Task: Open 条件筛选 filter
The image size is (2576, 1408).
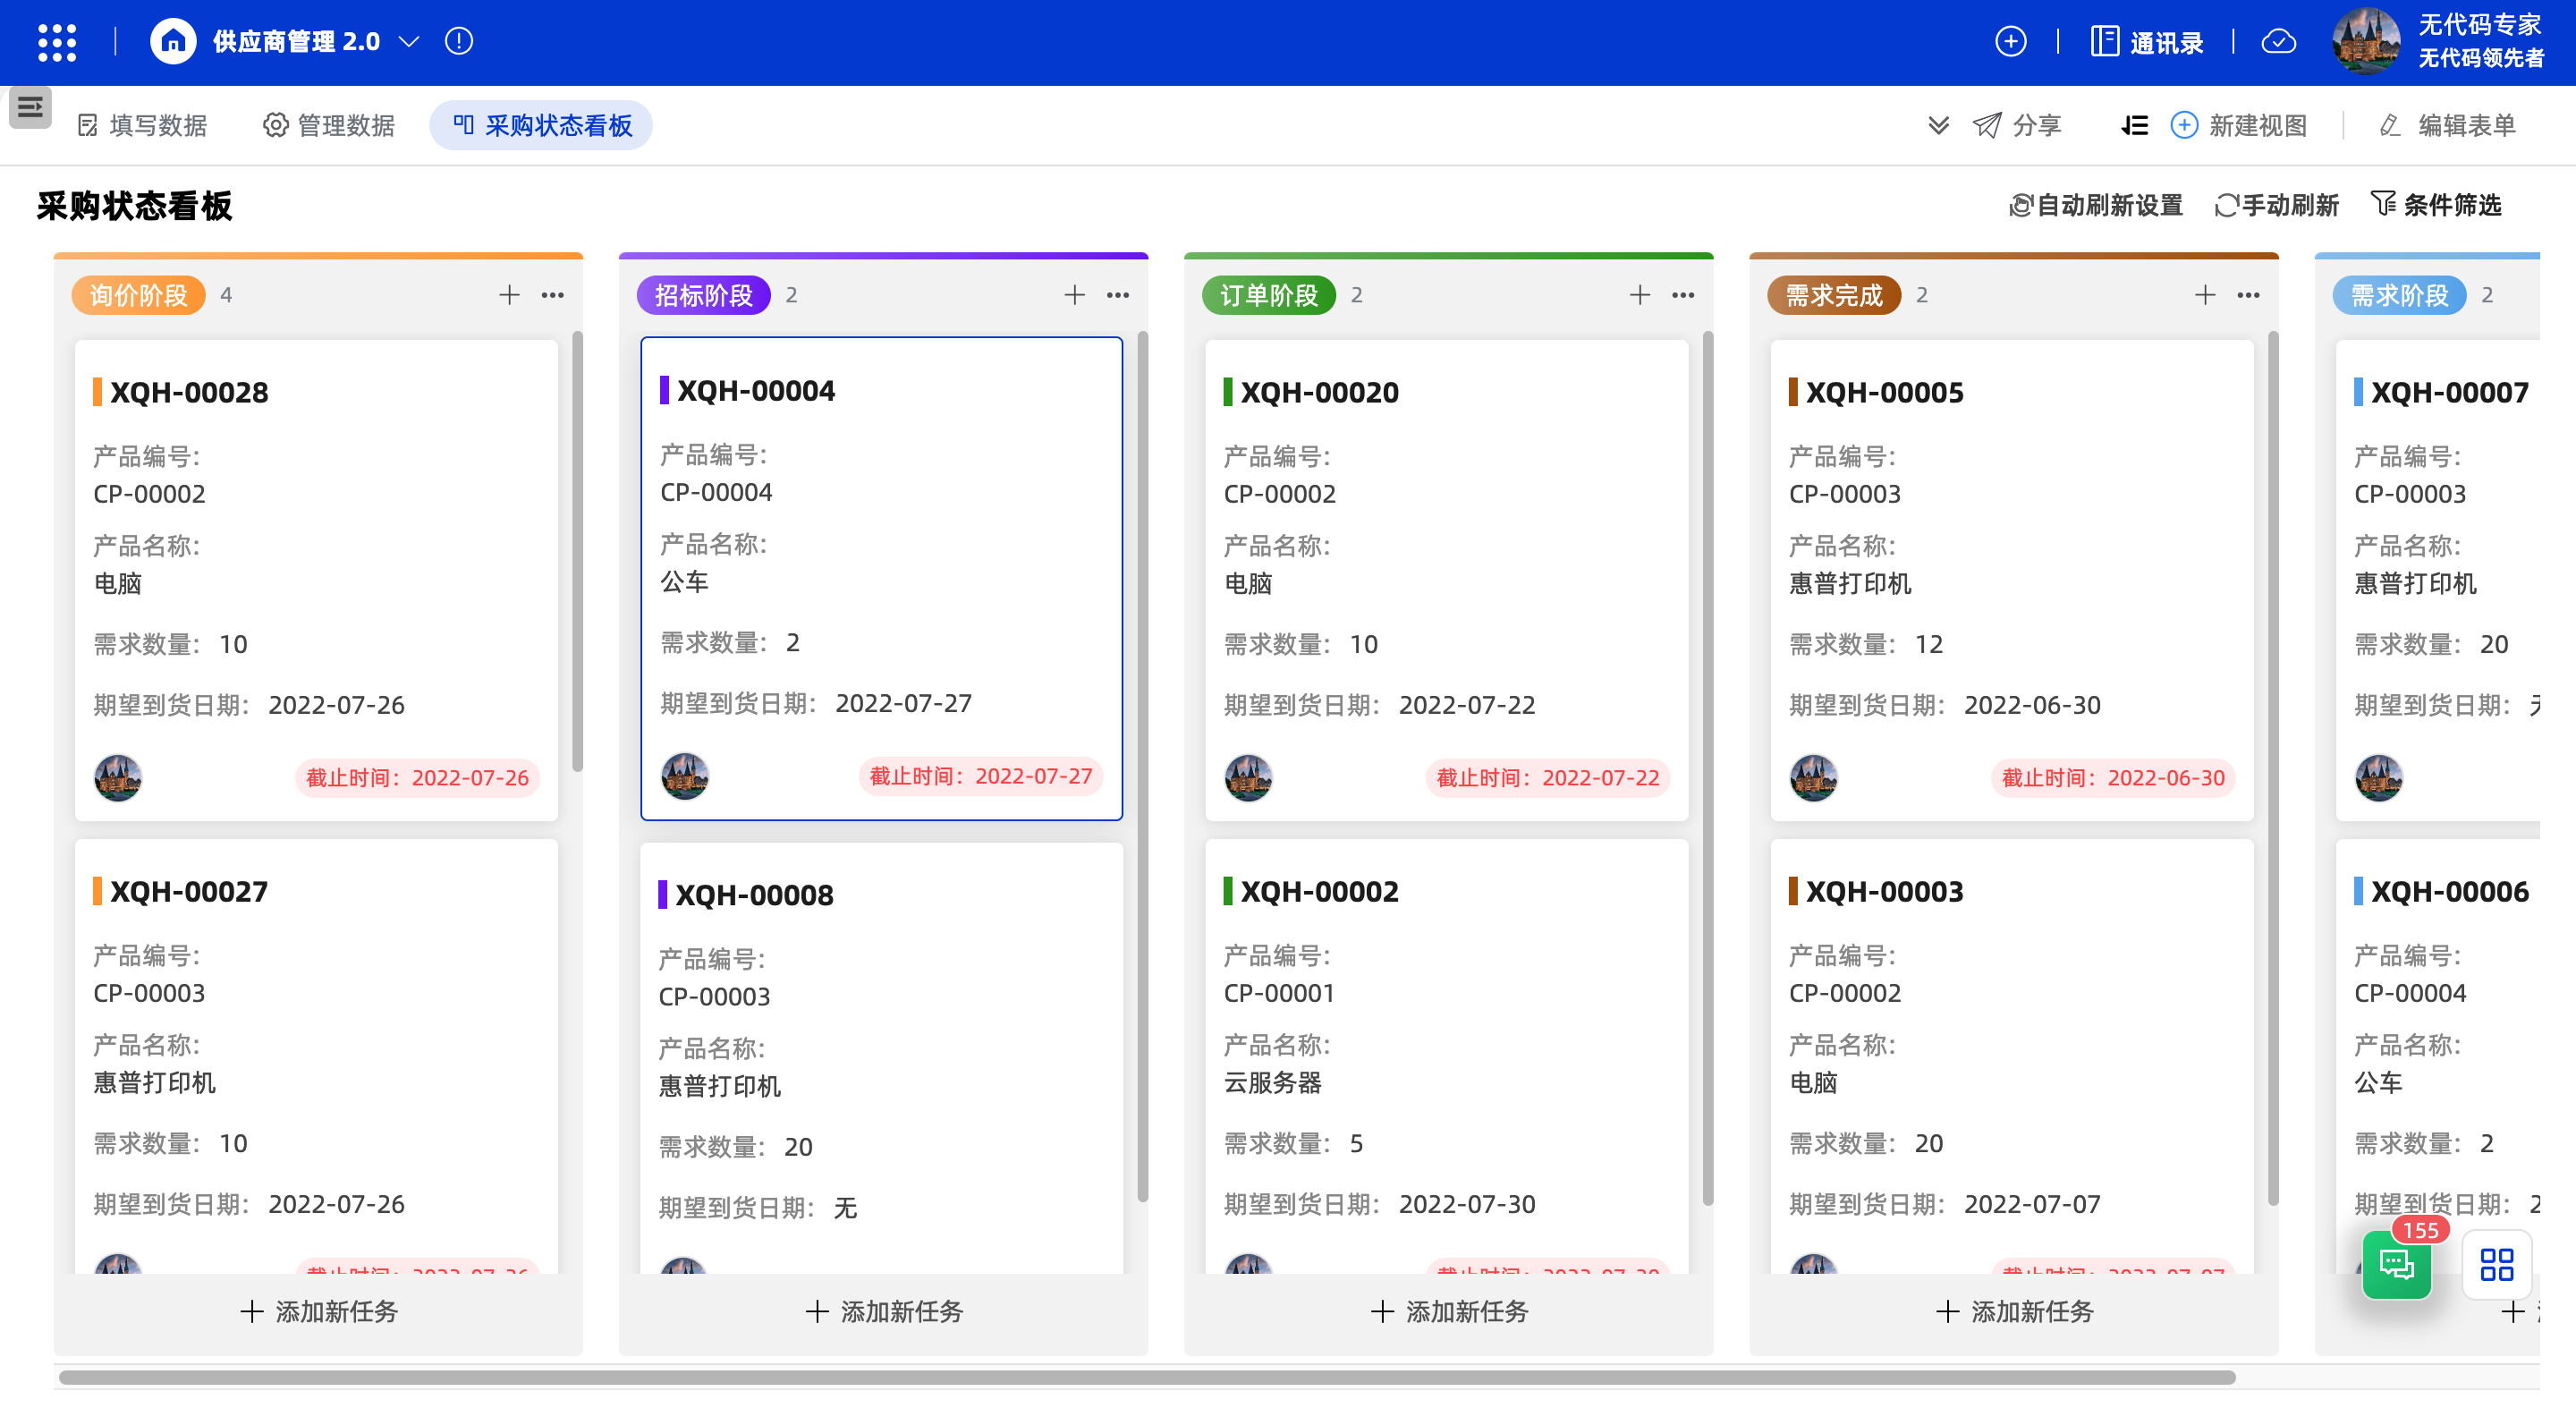Action: coord(2436,205)
